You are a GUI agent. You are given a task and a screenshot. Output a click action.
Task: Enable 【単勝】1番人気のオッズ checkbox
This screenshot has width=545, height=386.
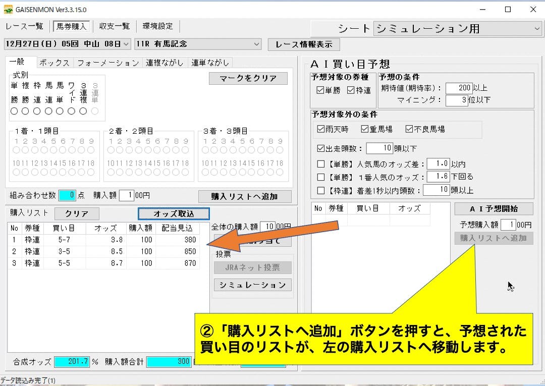tap(321, 177)
